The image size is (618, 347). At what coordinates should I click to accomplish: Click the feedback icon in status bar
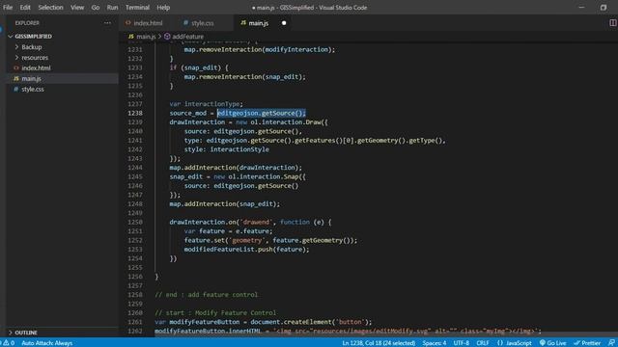point(611,343)
